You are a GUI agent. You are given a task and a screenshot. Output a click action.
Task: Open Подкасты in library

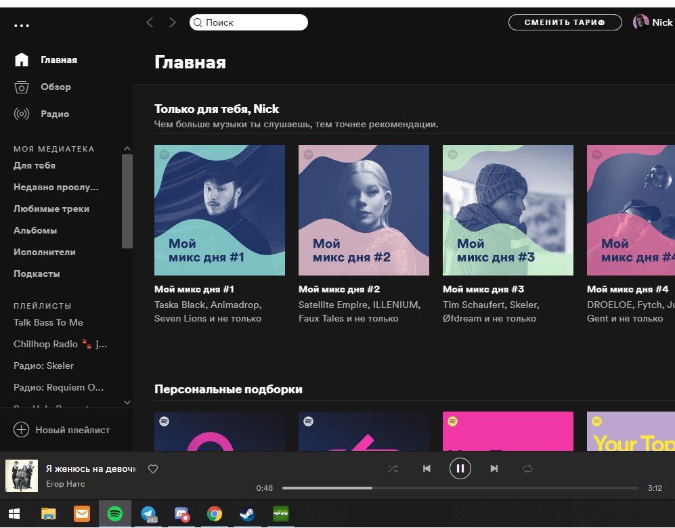coord(37,273)
